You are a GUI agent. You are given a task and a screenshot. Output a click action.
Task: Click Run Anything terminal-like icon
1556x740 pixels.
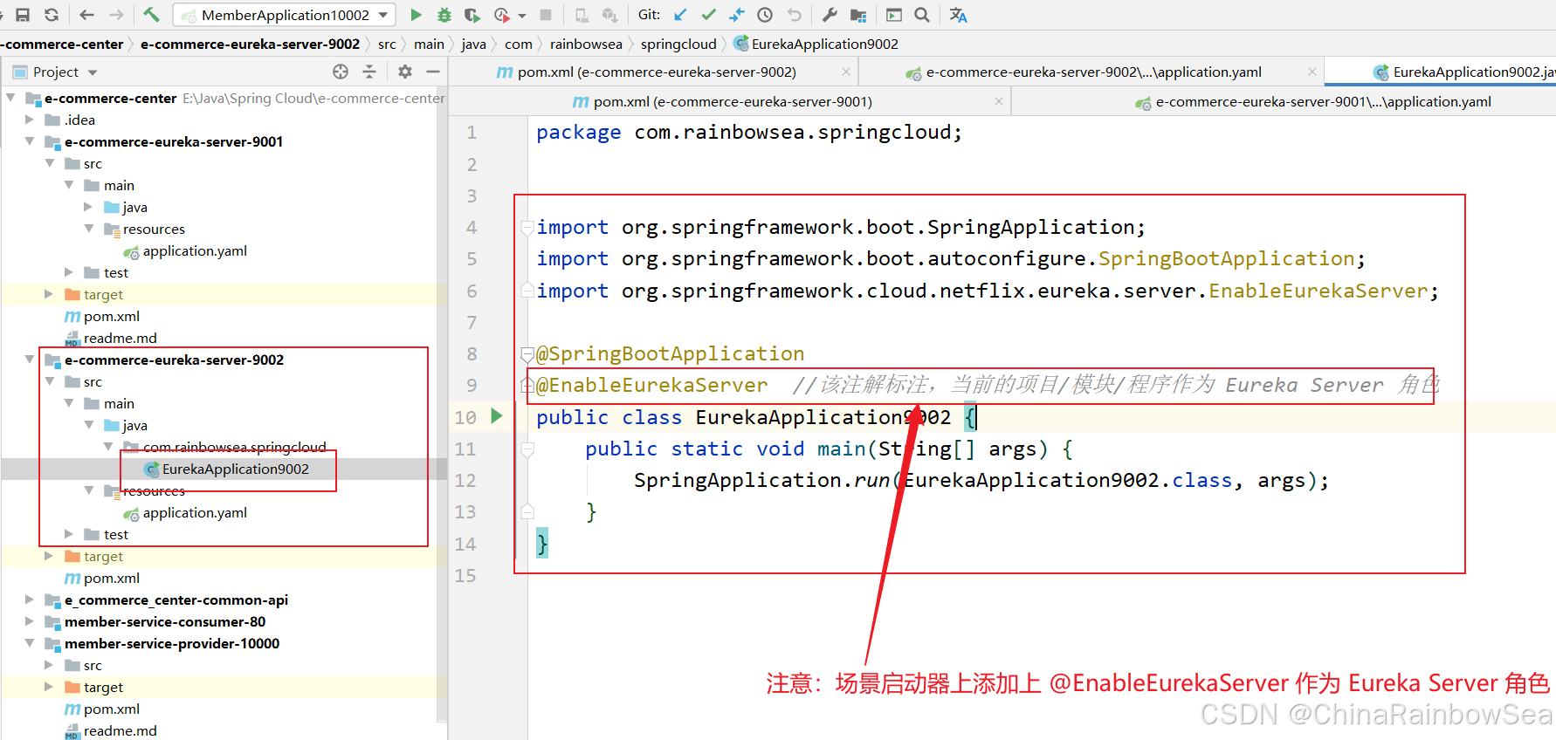(x=894, y=15)
